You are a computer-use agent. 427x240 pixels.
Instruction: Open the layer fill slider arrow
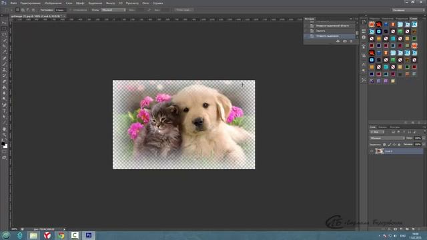(424, 145)
